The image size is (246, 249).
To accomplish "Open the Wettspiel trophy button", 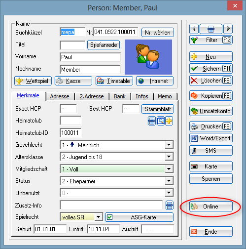I will click(33, 81).
